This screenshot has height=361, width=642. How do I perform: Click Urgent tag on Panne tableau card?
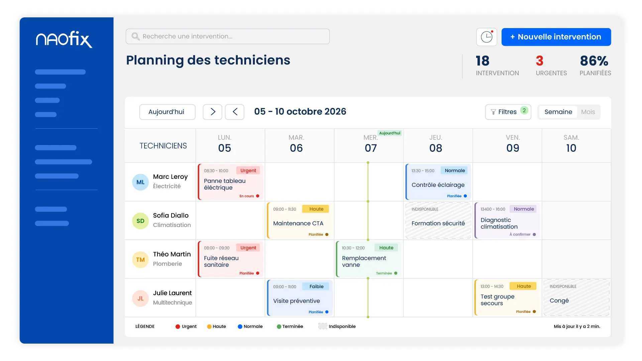point(248,170)
